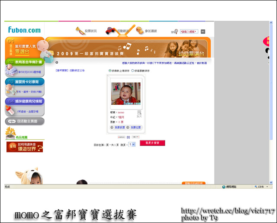
Task: Click the 放大 enlarge photo icon
Action: (x=139, y=114)
